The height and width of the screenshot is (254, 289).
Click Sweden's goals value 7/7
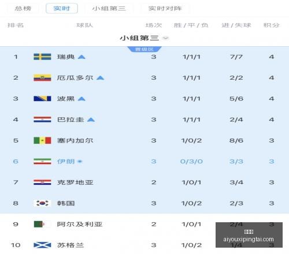tap(236, 57)
